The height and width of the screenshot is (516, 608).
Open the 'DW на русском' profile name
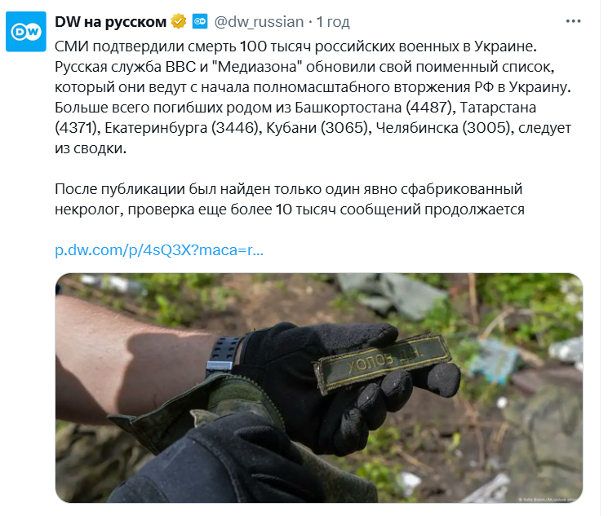[110, 22]
